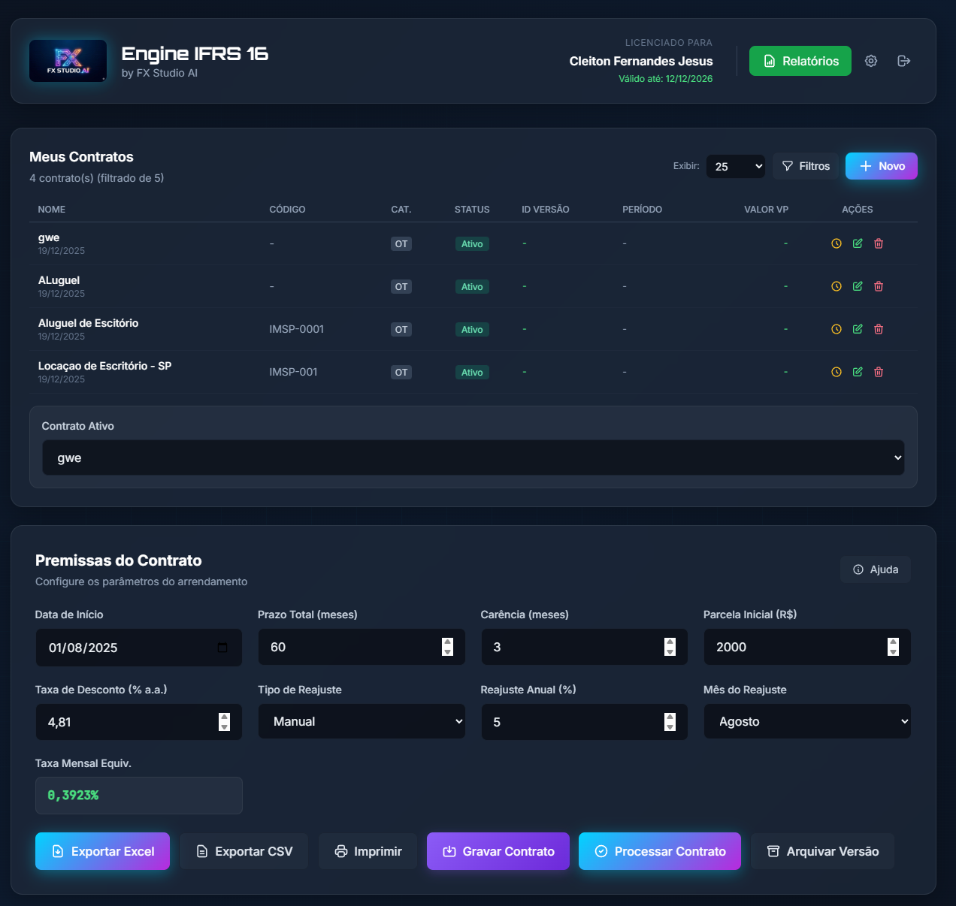Click the FX Studio AI logo

coord(68,61)
